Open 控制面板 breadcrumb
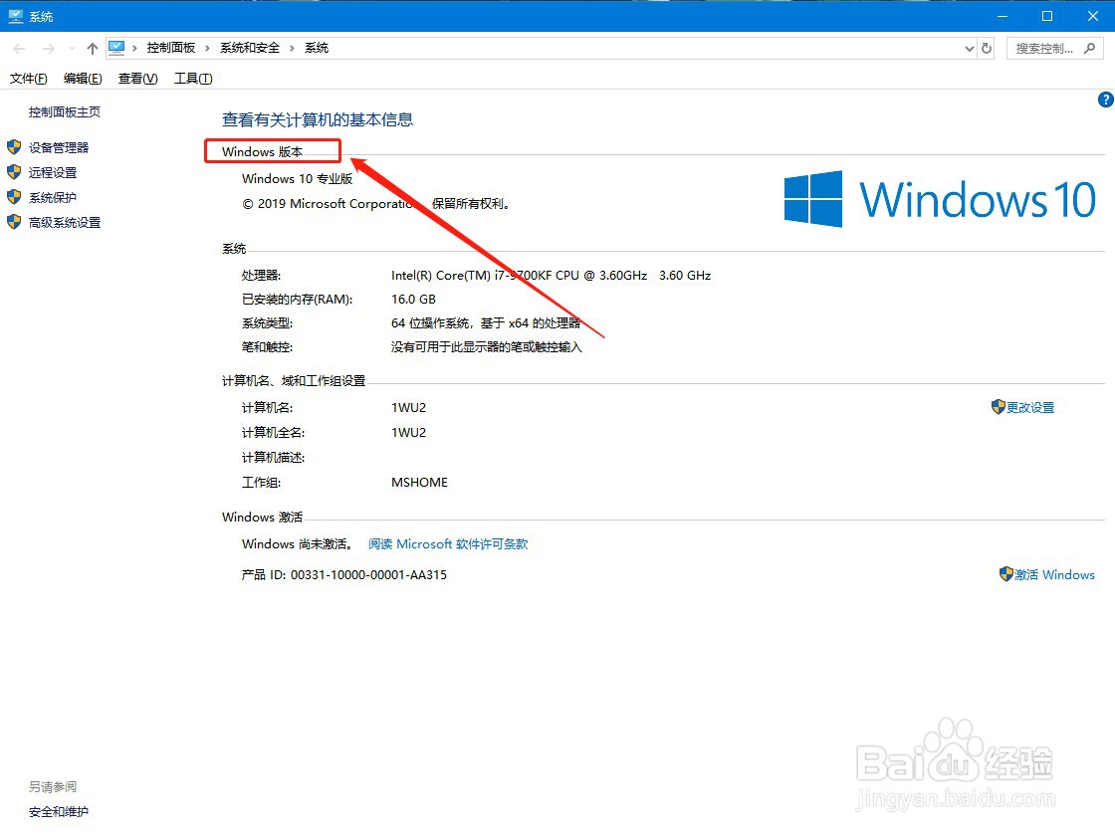Screen dimensions: 1115x837 pos(170,48)
